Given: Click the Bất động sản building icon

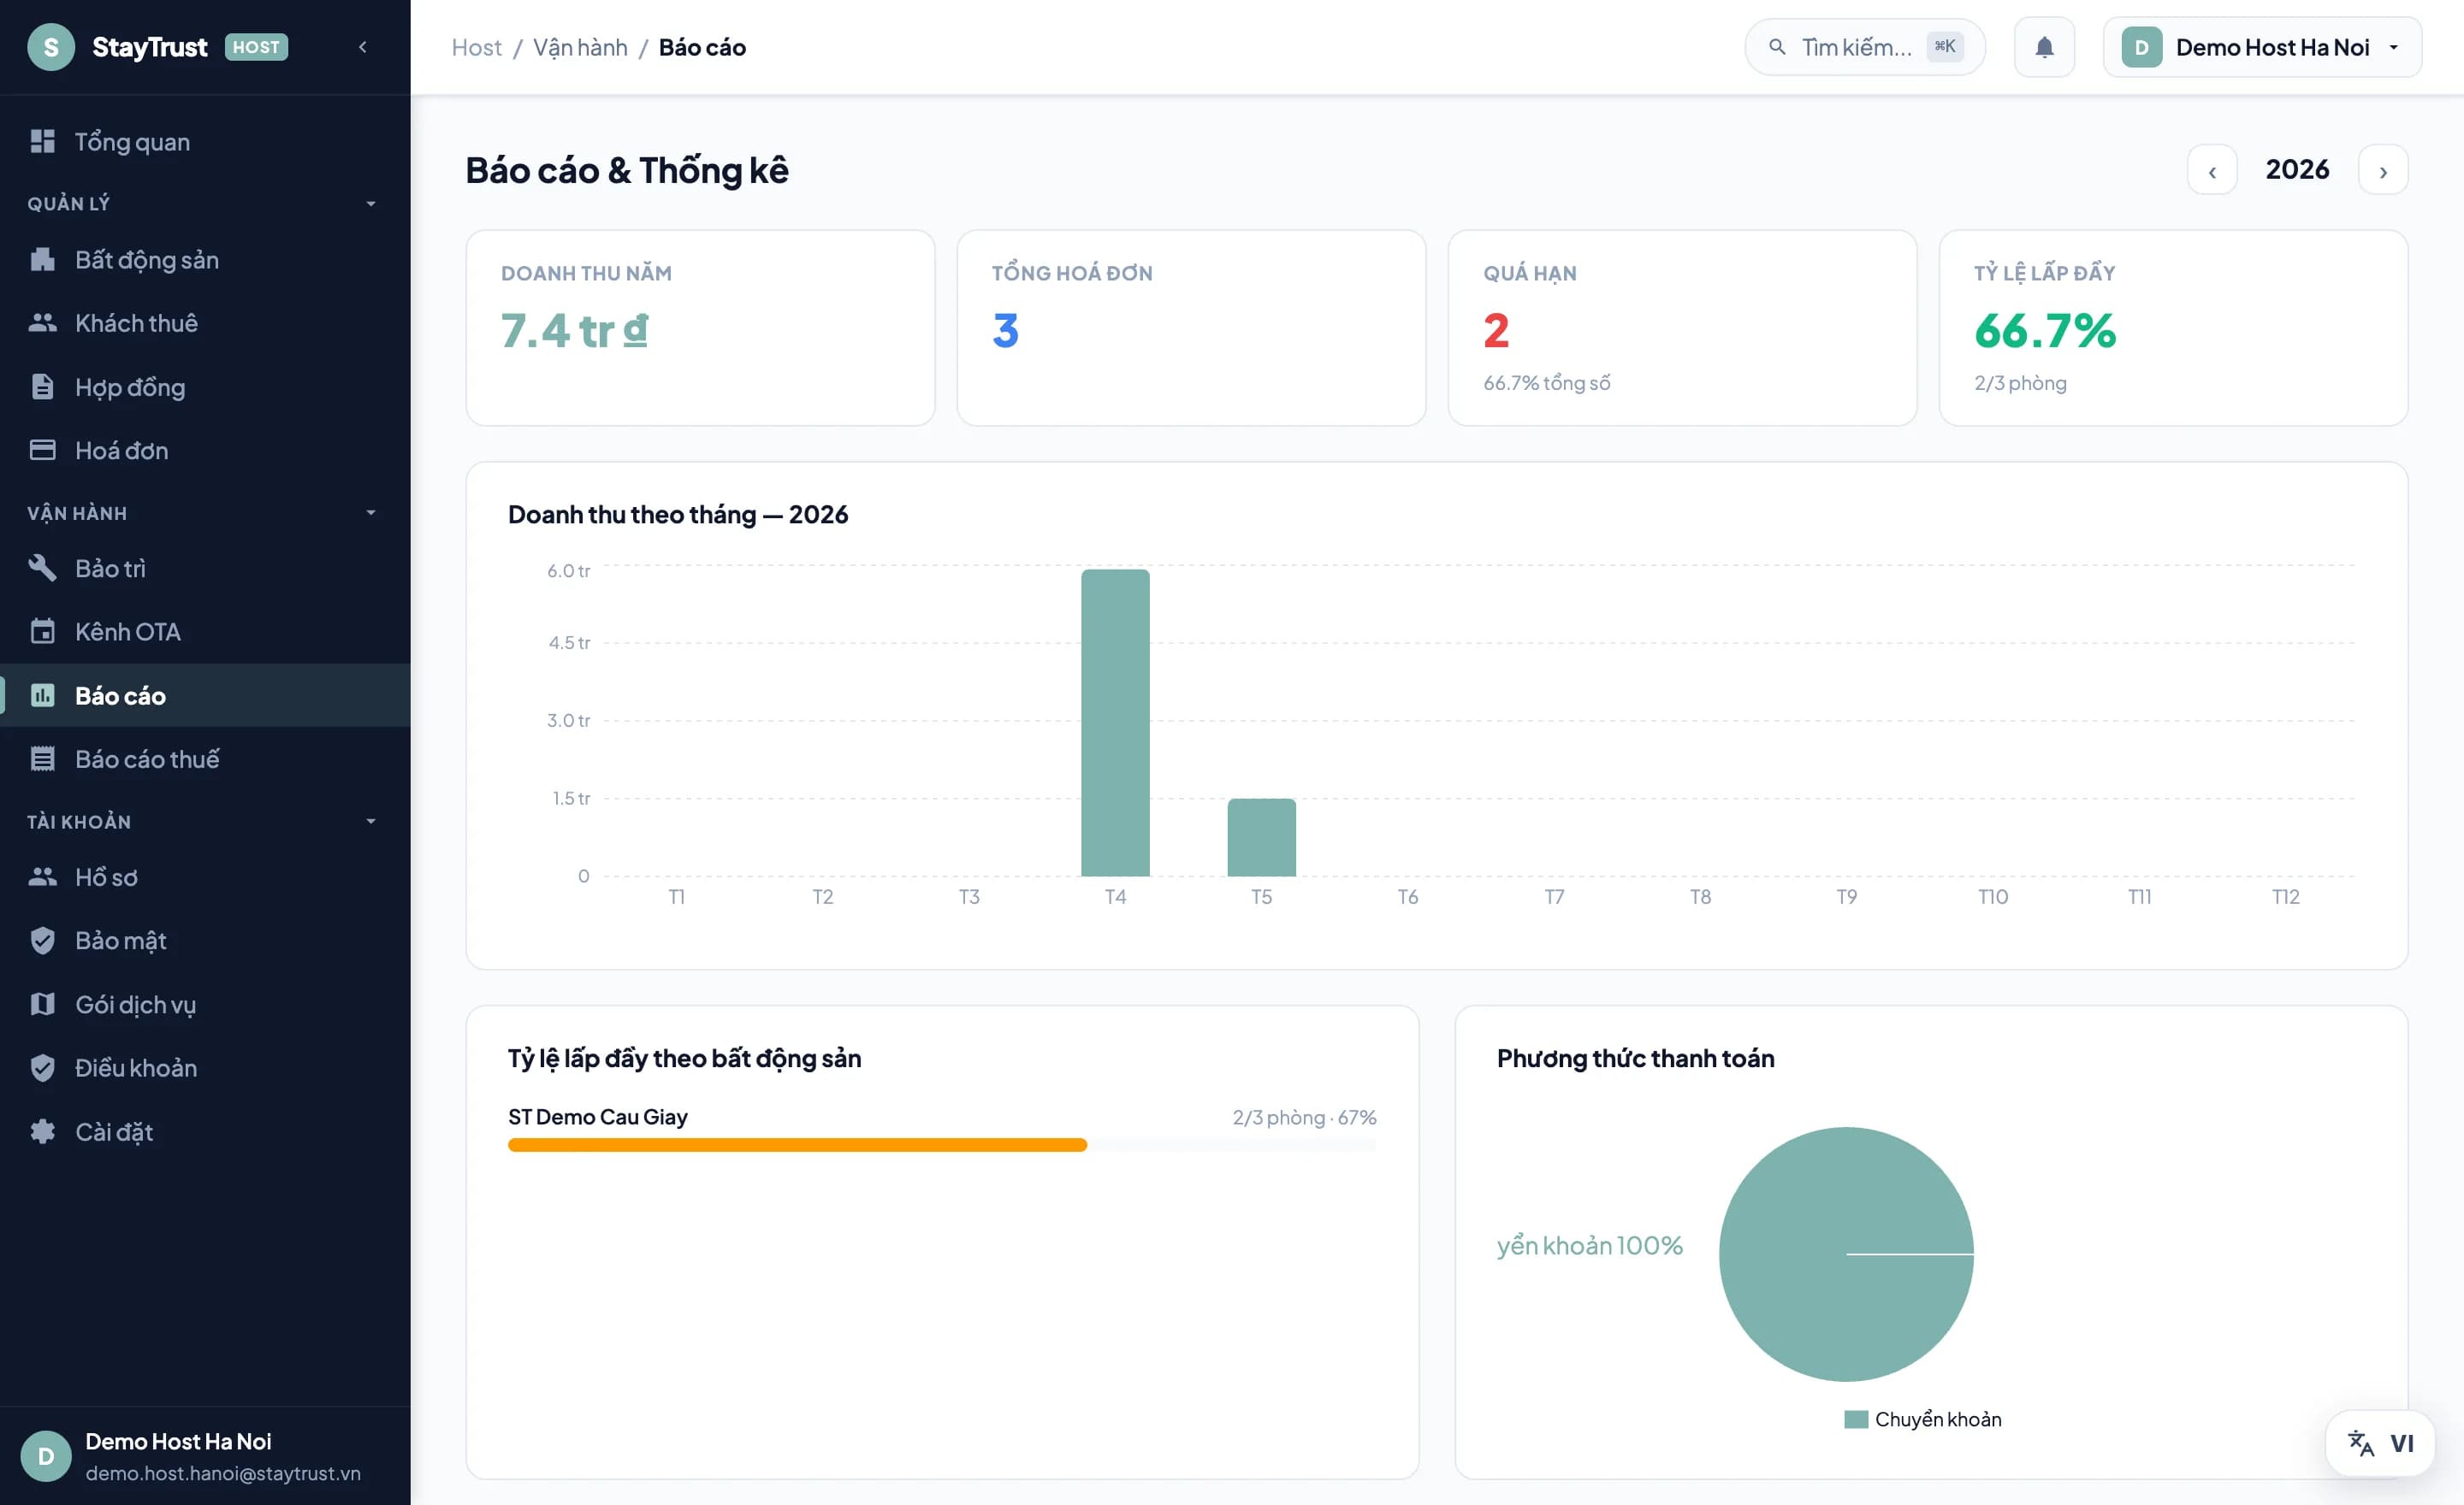Looking at the screenshot, I should (42, 260).
